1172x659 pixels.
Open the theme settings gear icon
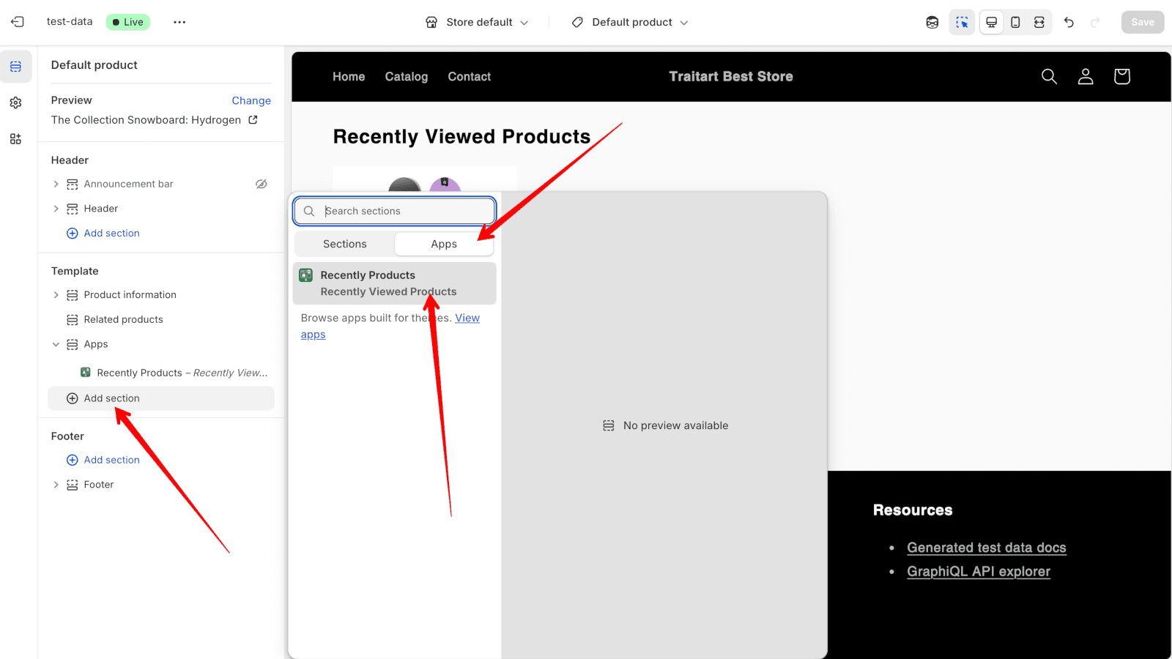pos(15,103)
